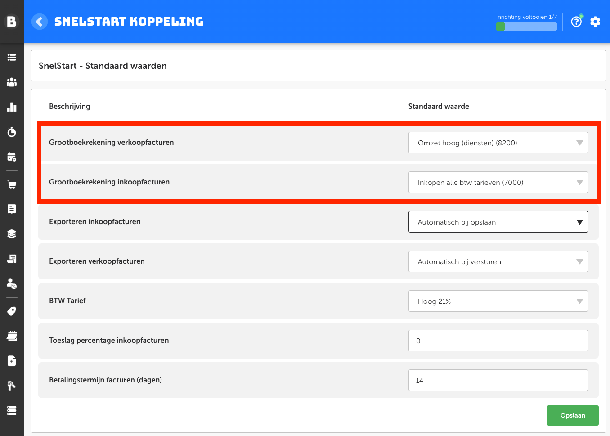Click the Inrichting voltooien progress bar
This screenshot has width=610, height=436.
[526, 27]
